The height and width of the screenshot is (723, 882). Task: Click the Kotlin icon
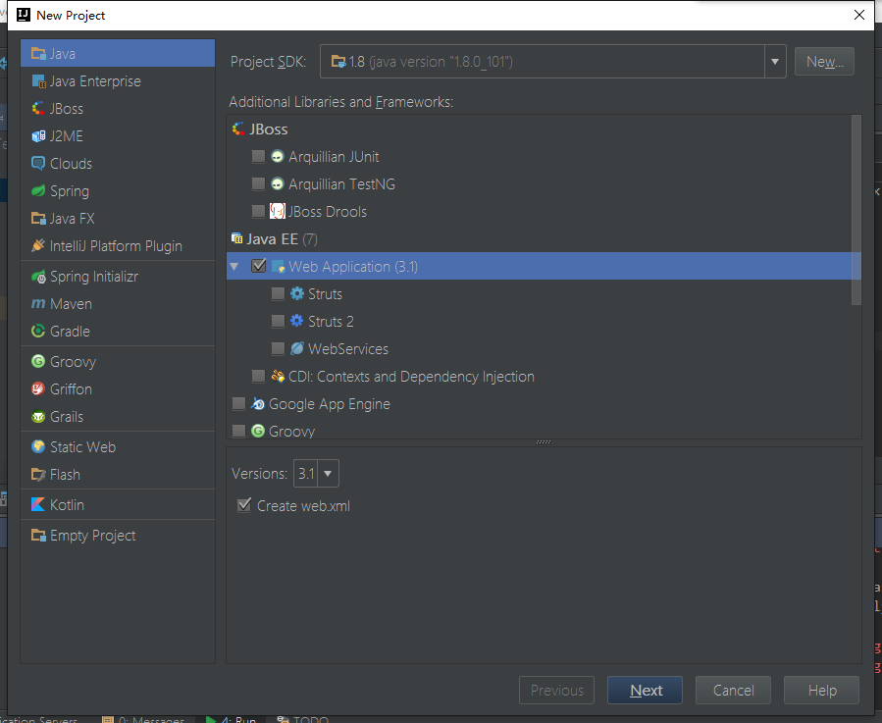pos(38,504)
